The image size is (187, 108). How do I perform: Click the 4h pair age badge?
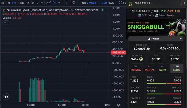[x=164, y=11]
